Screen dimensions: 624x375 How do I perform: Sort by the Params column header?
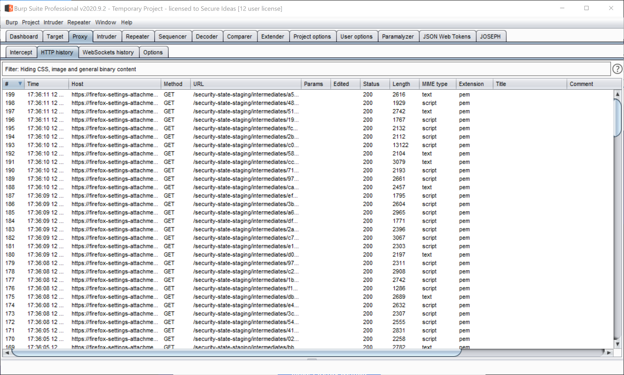click(316, 84)
